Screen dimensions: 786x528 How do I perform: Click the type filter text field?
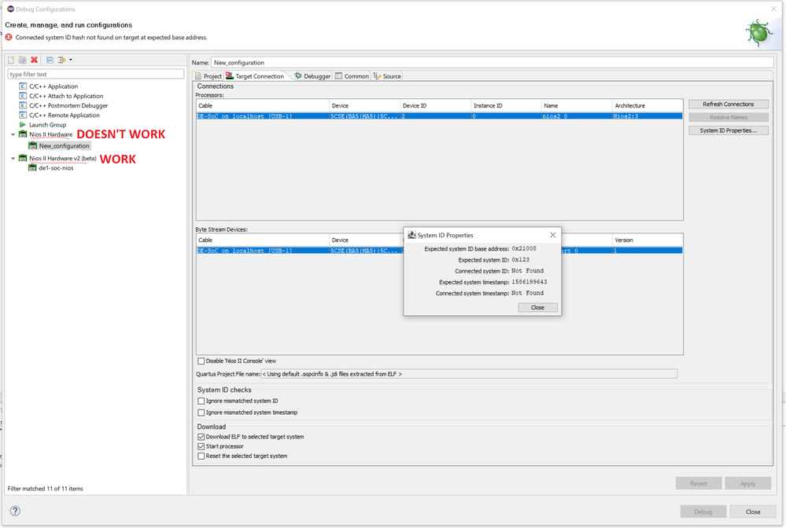pos(96,74)
